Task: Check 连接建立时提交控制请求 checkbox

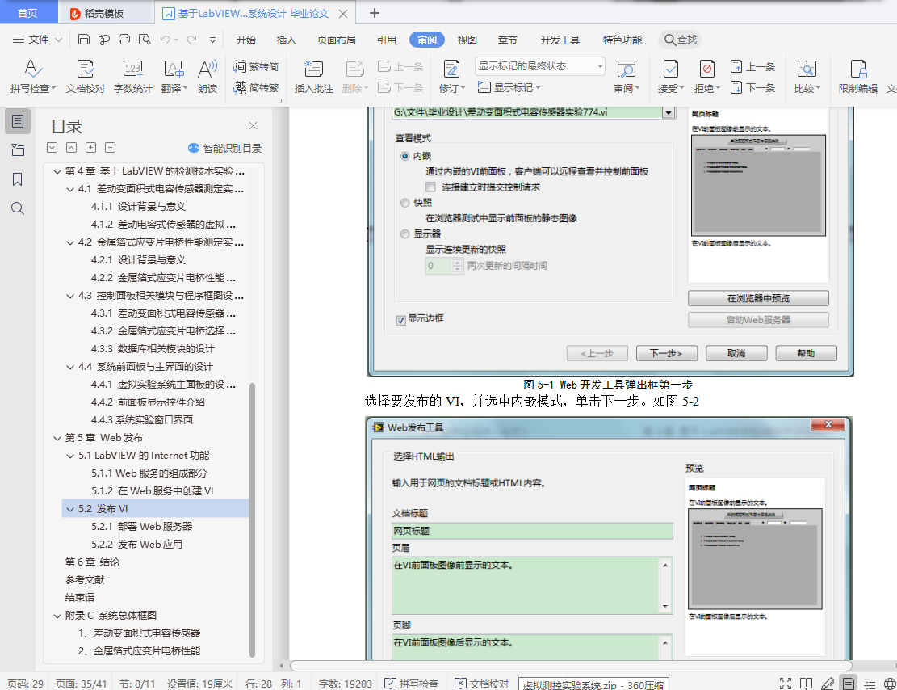Action: [430, 187]
